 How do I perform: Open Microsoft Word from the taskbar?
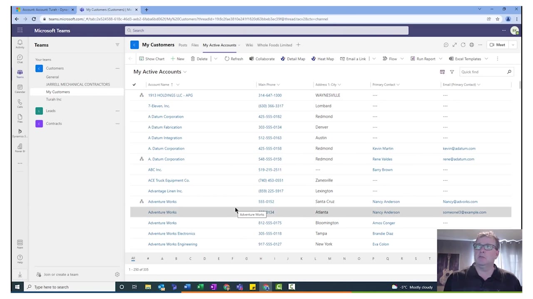187,287
